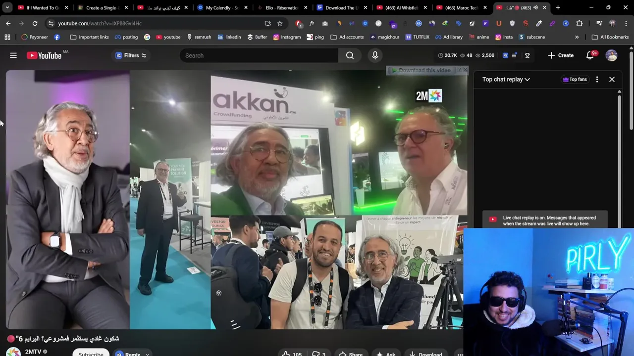Open the YouTube guide hamburger menu
This screenshot has height=356, width=634.
(13, 55)
